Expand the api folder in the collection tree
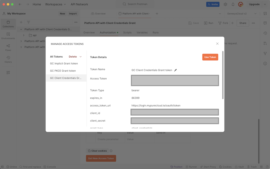270x169 pixels. click(24, 35)
